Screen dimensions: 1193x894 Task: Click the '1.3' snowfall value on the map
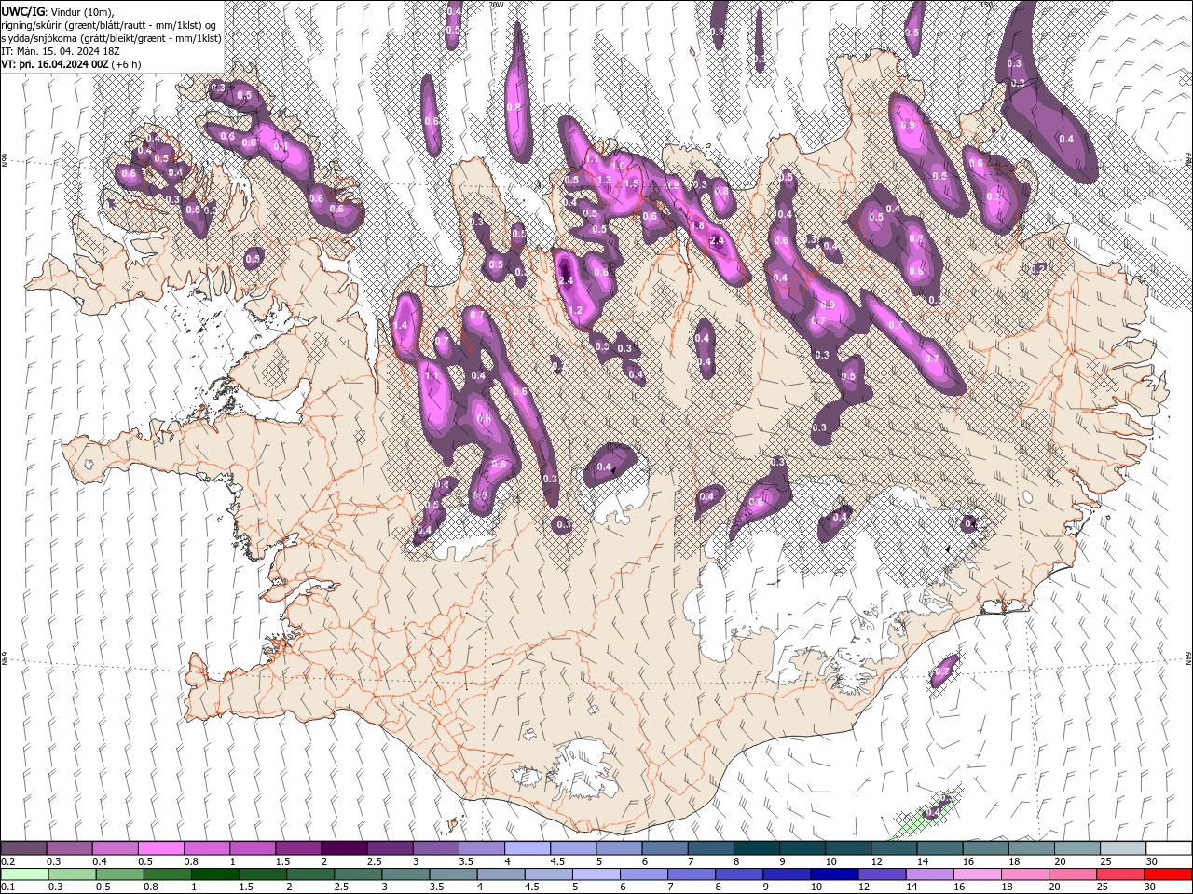tap(604, 180)
